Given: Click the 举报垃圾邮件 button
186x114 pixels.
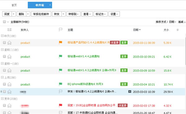Looking at the screenshot, I should coord(41,14).
